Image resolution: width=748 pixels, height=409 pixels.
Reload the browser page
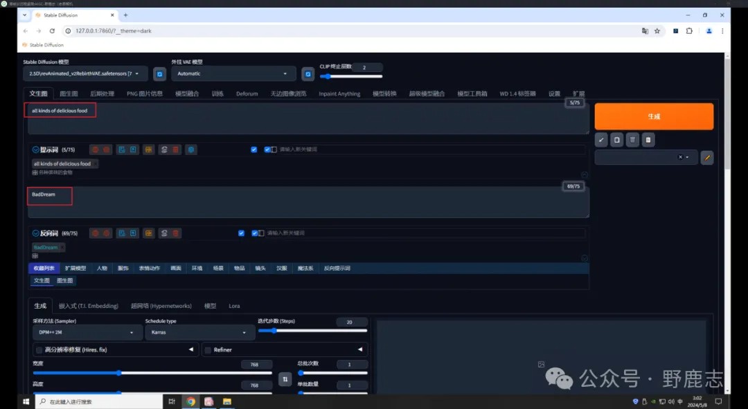[52, 31]
